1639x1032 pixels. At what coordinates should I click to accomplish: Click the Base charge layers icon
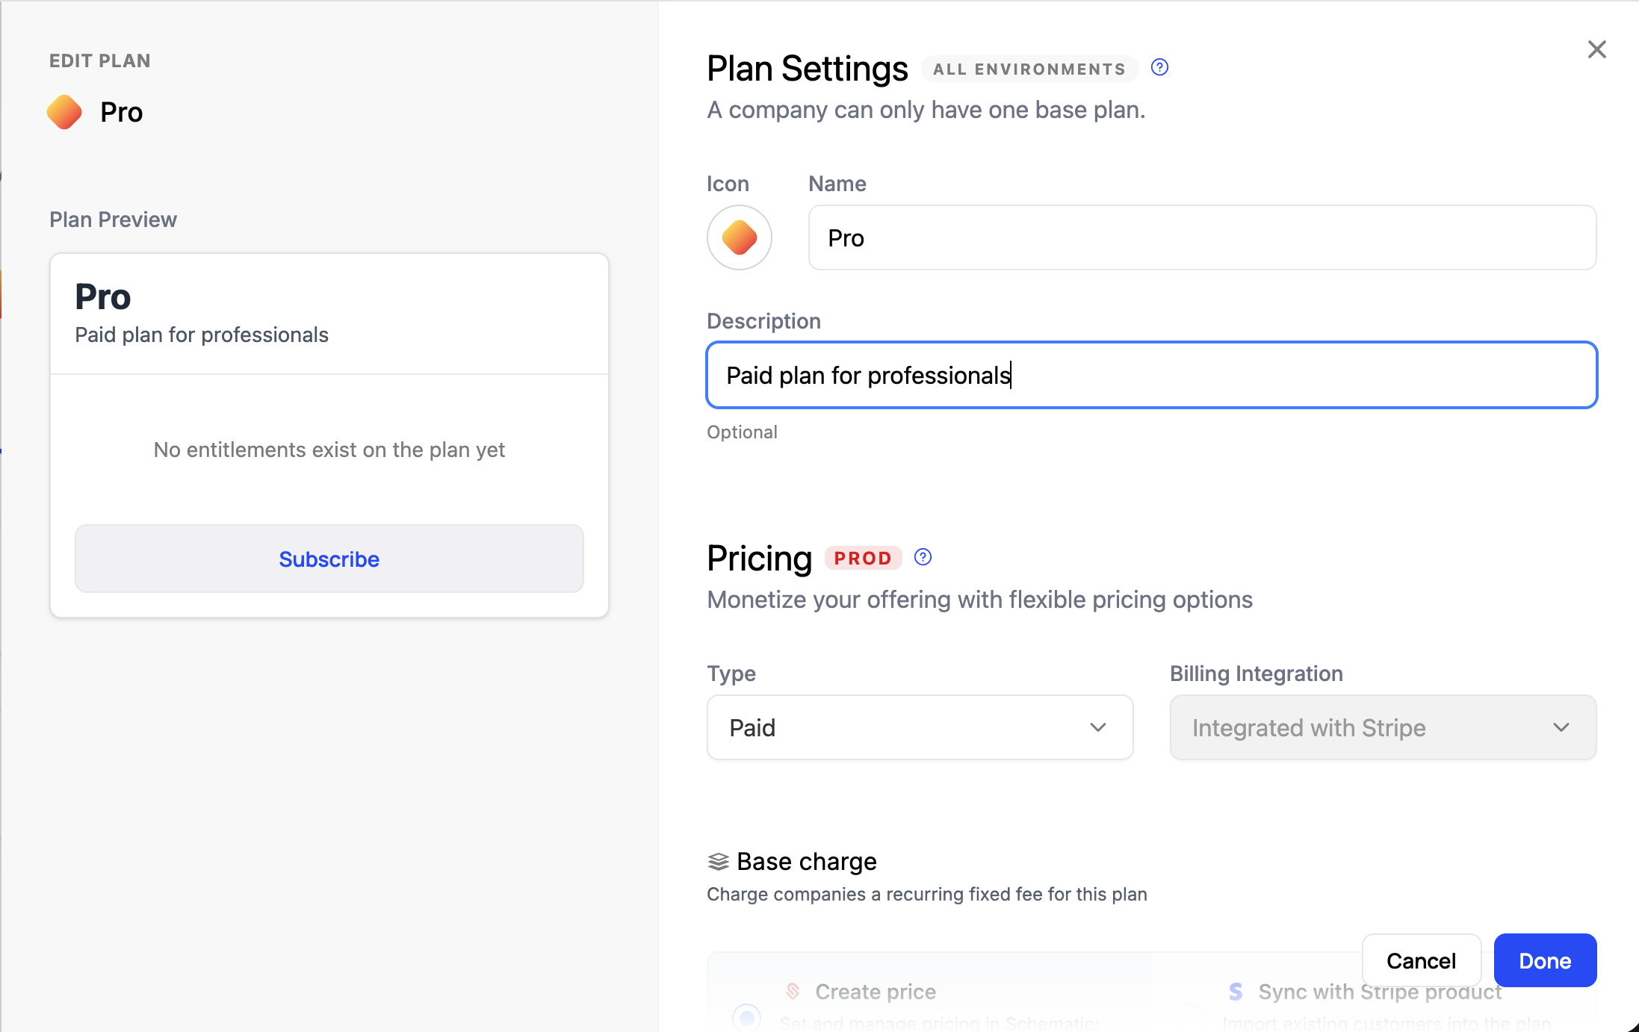click(x=718, y=862)
